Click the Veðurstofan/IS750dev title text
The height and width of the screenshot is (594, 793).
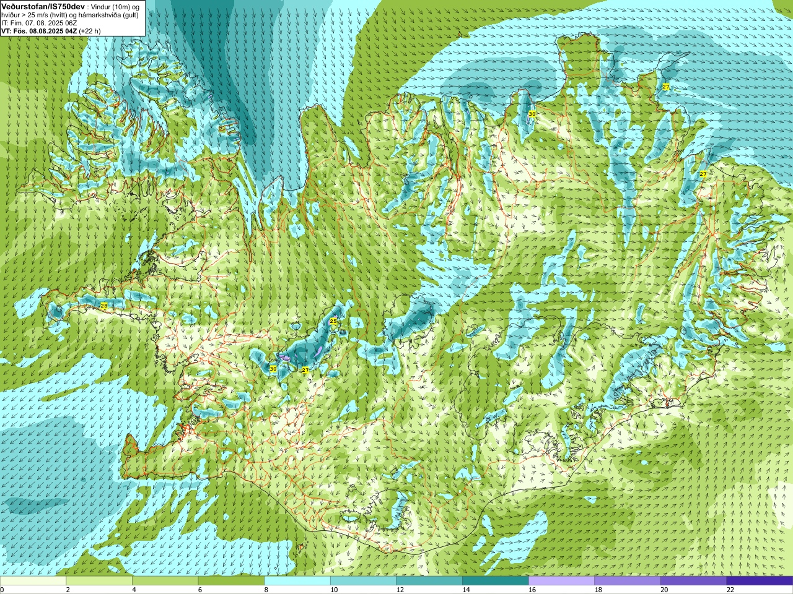43,6
